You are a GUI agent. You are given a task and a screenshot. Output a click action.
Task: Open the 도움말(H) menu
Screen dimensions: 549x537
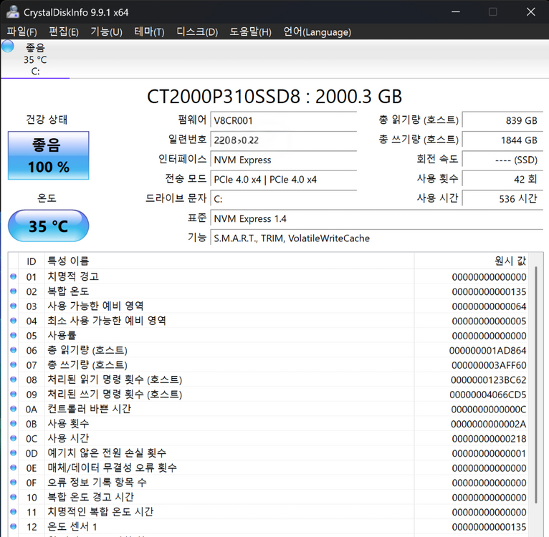click(x=250, y=32)
